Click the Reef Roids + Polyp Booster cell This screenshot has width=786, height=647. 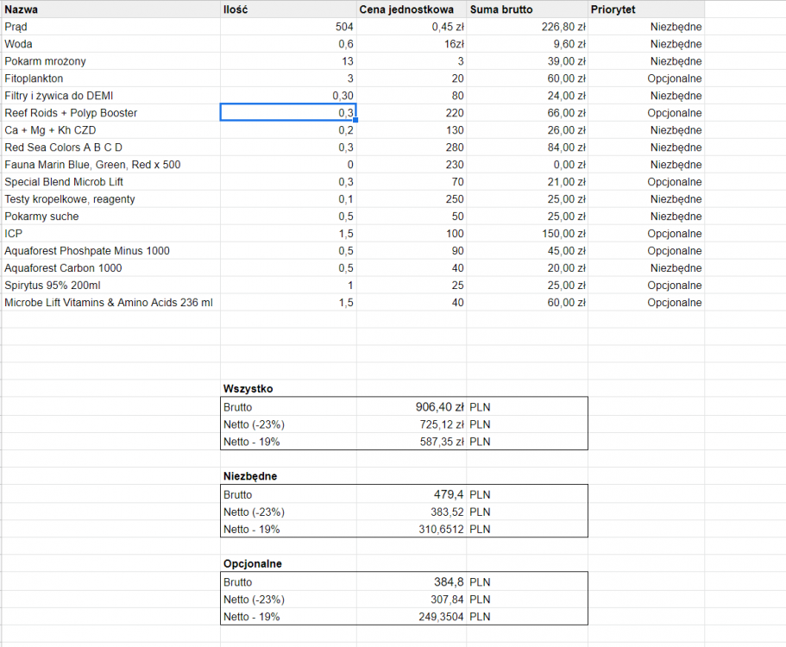pos(110,113)
